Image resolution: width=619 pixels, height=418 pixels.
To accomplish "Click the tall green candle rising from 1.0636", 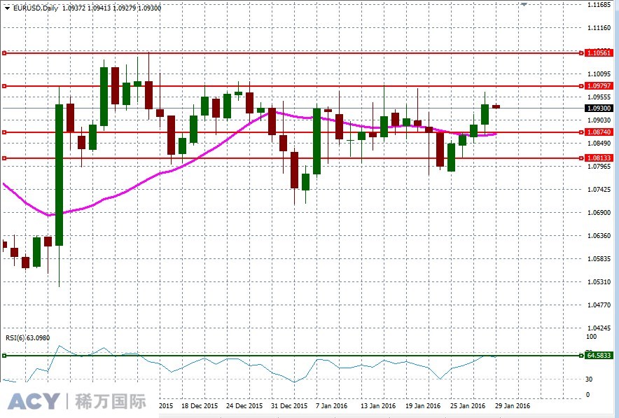I will click(60, 175).
